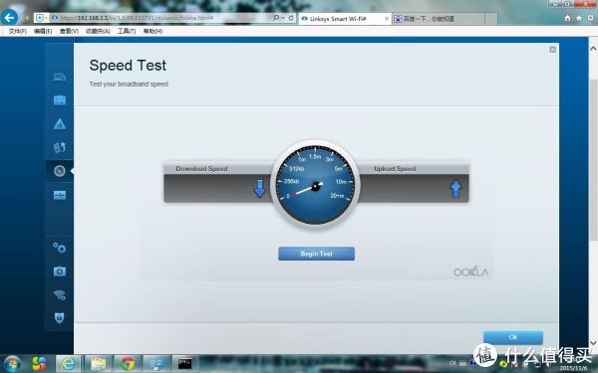Open Parental Controls warning triangle icon

pos(60,123)
